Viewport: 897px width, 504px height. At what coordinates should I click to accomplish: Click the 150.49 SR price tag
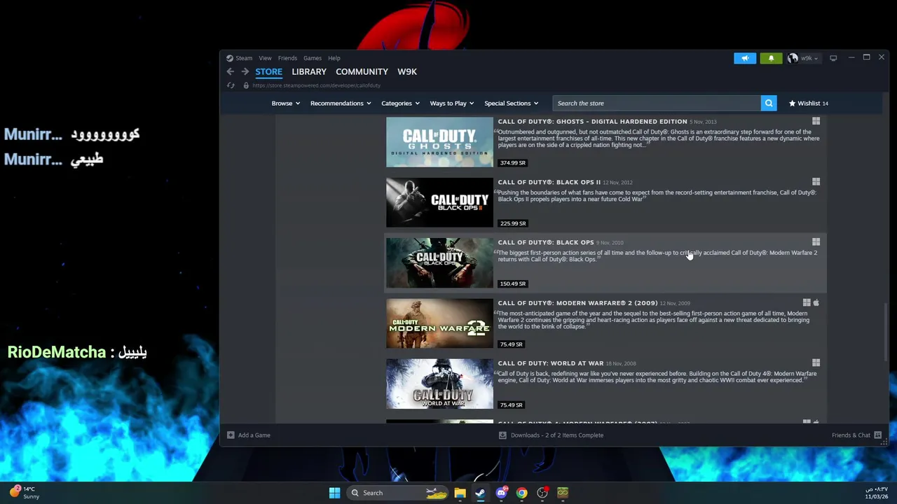(x=512, y=283)
